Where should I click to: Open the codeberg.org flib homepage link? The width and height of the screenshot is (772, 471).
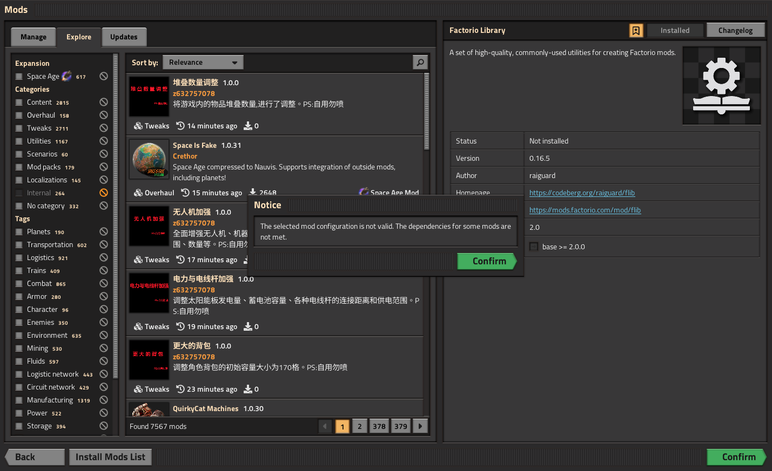tap(582, 192)
